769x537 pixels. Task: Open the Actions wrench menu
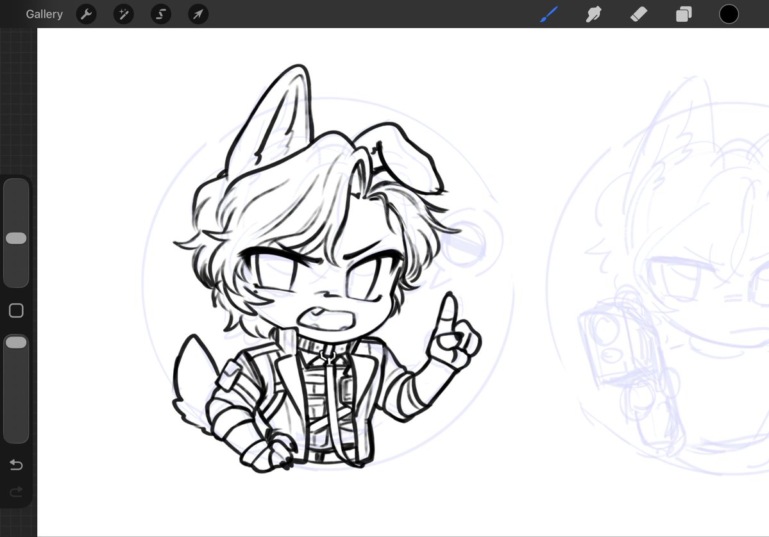87,14
